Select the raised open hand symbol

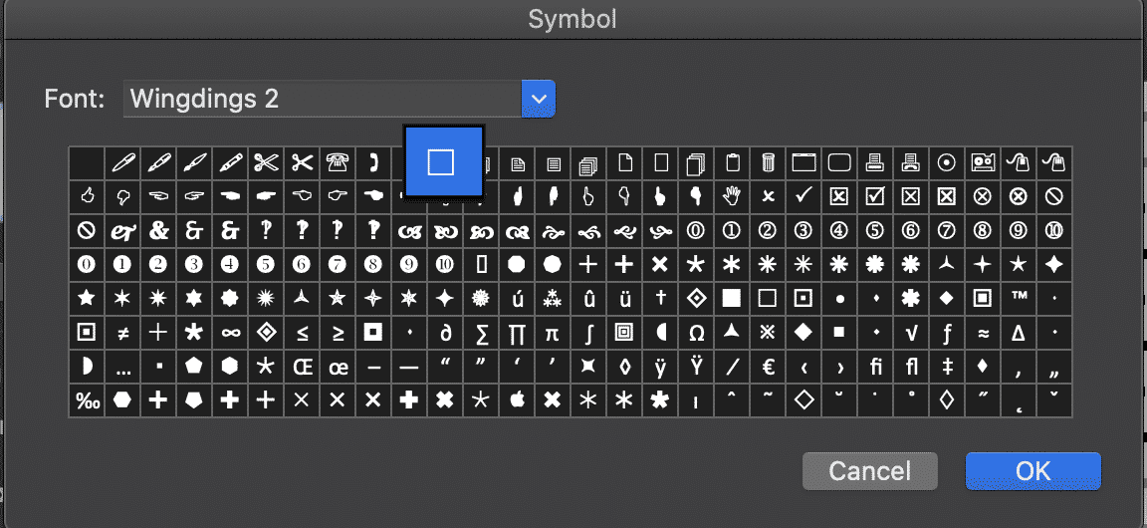click(x=732, y=196)
